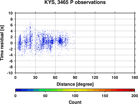
Task: Click the outlier data point near -7 seconds
Action: click(31, 64)
